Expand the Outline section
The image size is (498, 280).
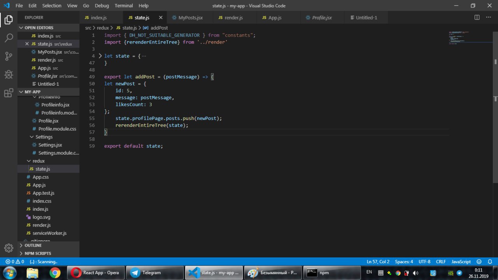pos(33,245)
